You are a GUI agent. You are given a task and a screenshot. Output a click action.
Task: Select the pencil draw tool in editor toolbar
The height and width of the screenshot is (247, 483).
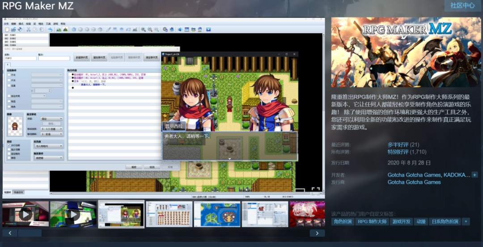108,30
